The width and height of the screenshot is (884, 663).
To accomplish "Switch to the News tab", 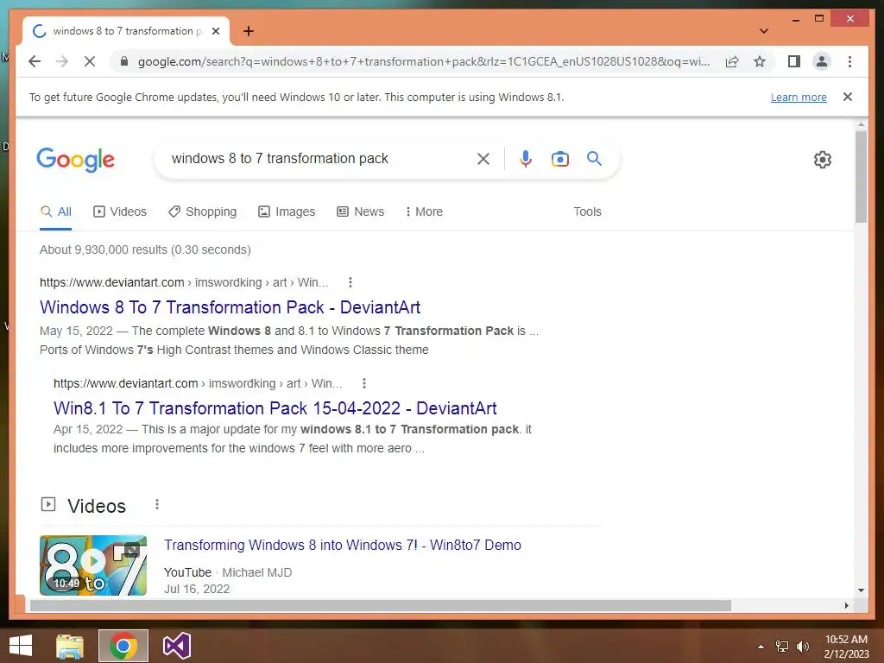I will 360,212.
